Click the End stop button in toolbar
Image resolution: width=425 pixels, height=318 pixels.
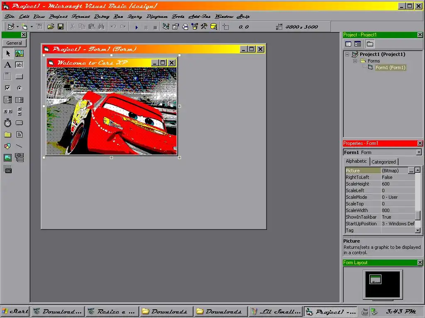(155, 27)
